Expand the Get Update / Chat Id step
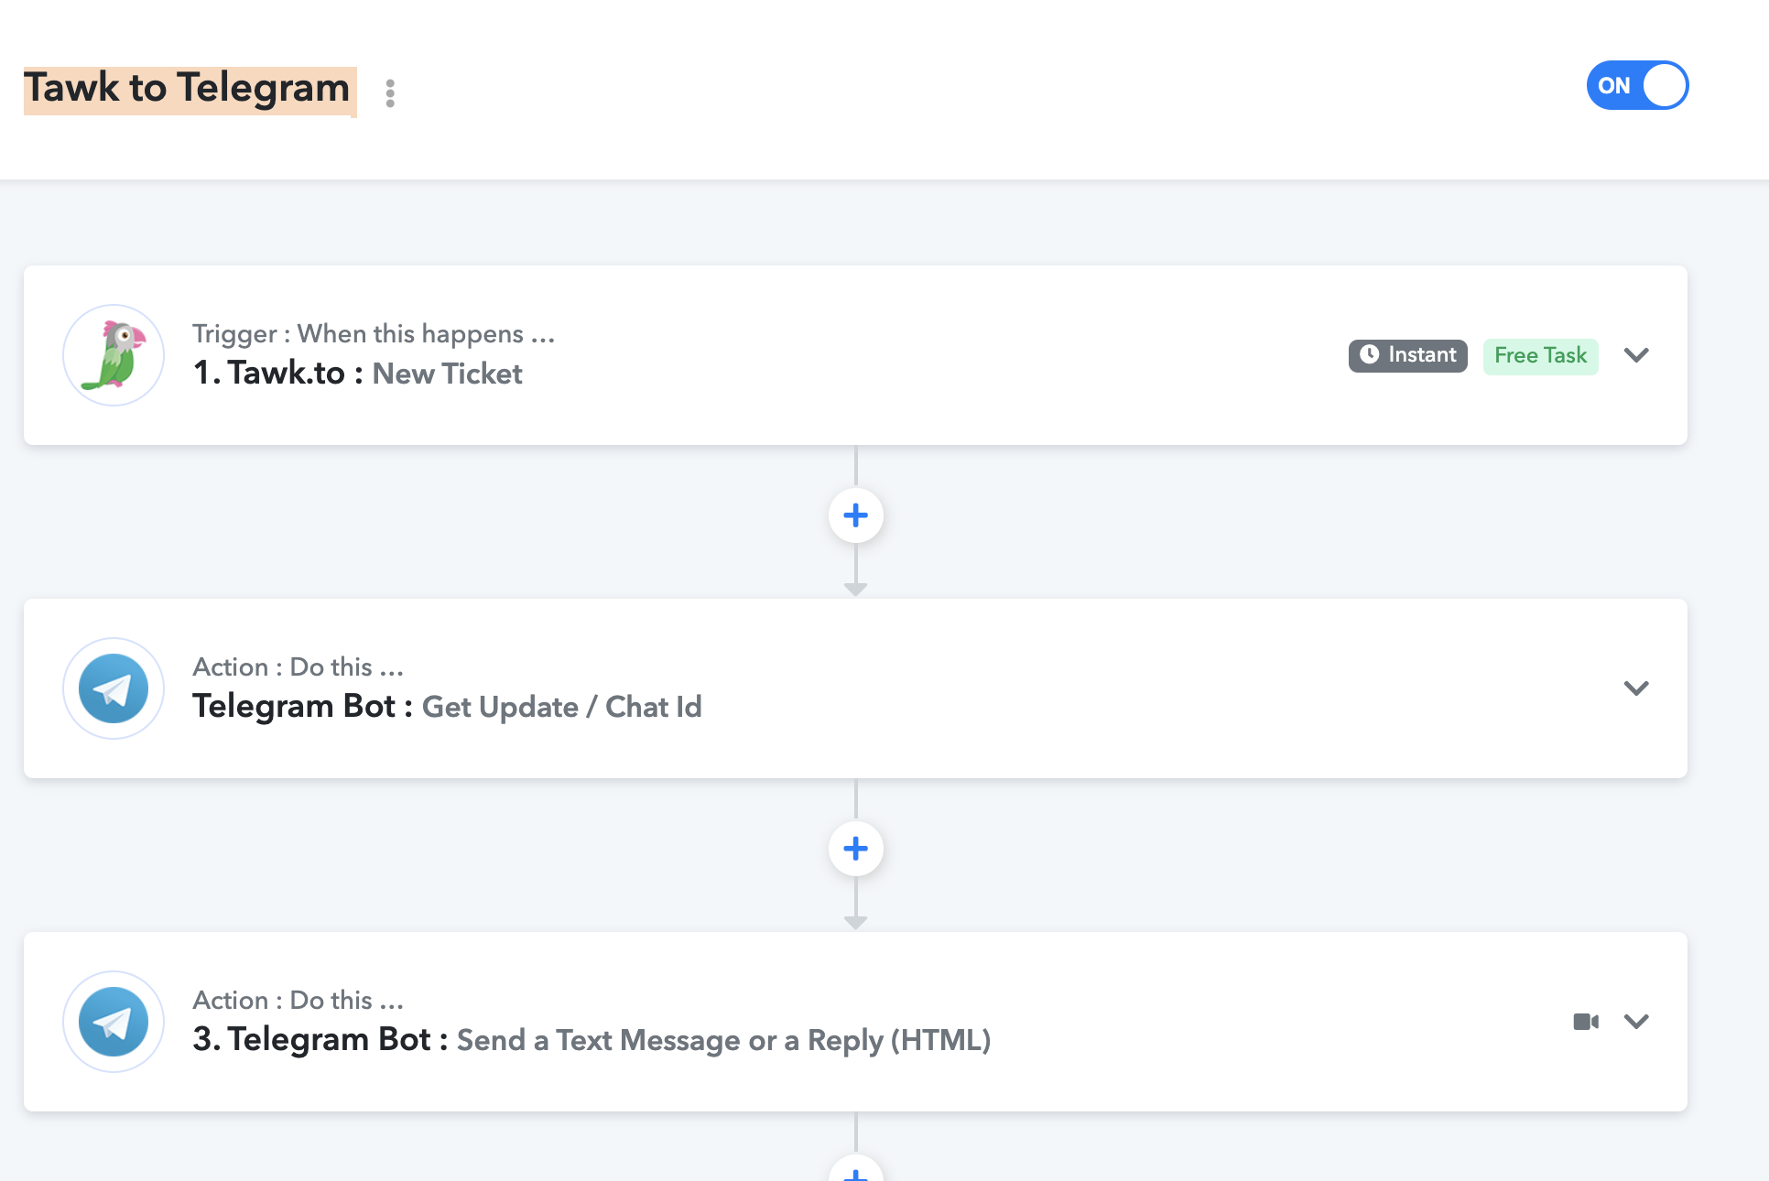Image resolution: width=1769 pixels, height=1181 pixels. click(1636, 688)
